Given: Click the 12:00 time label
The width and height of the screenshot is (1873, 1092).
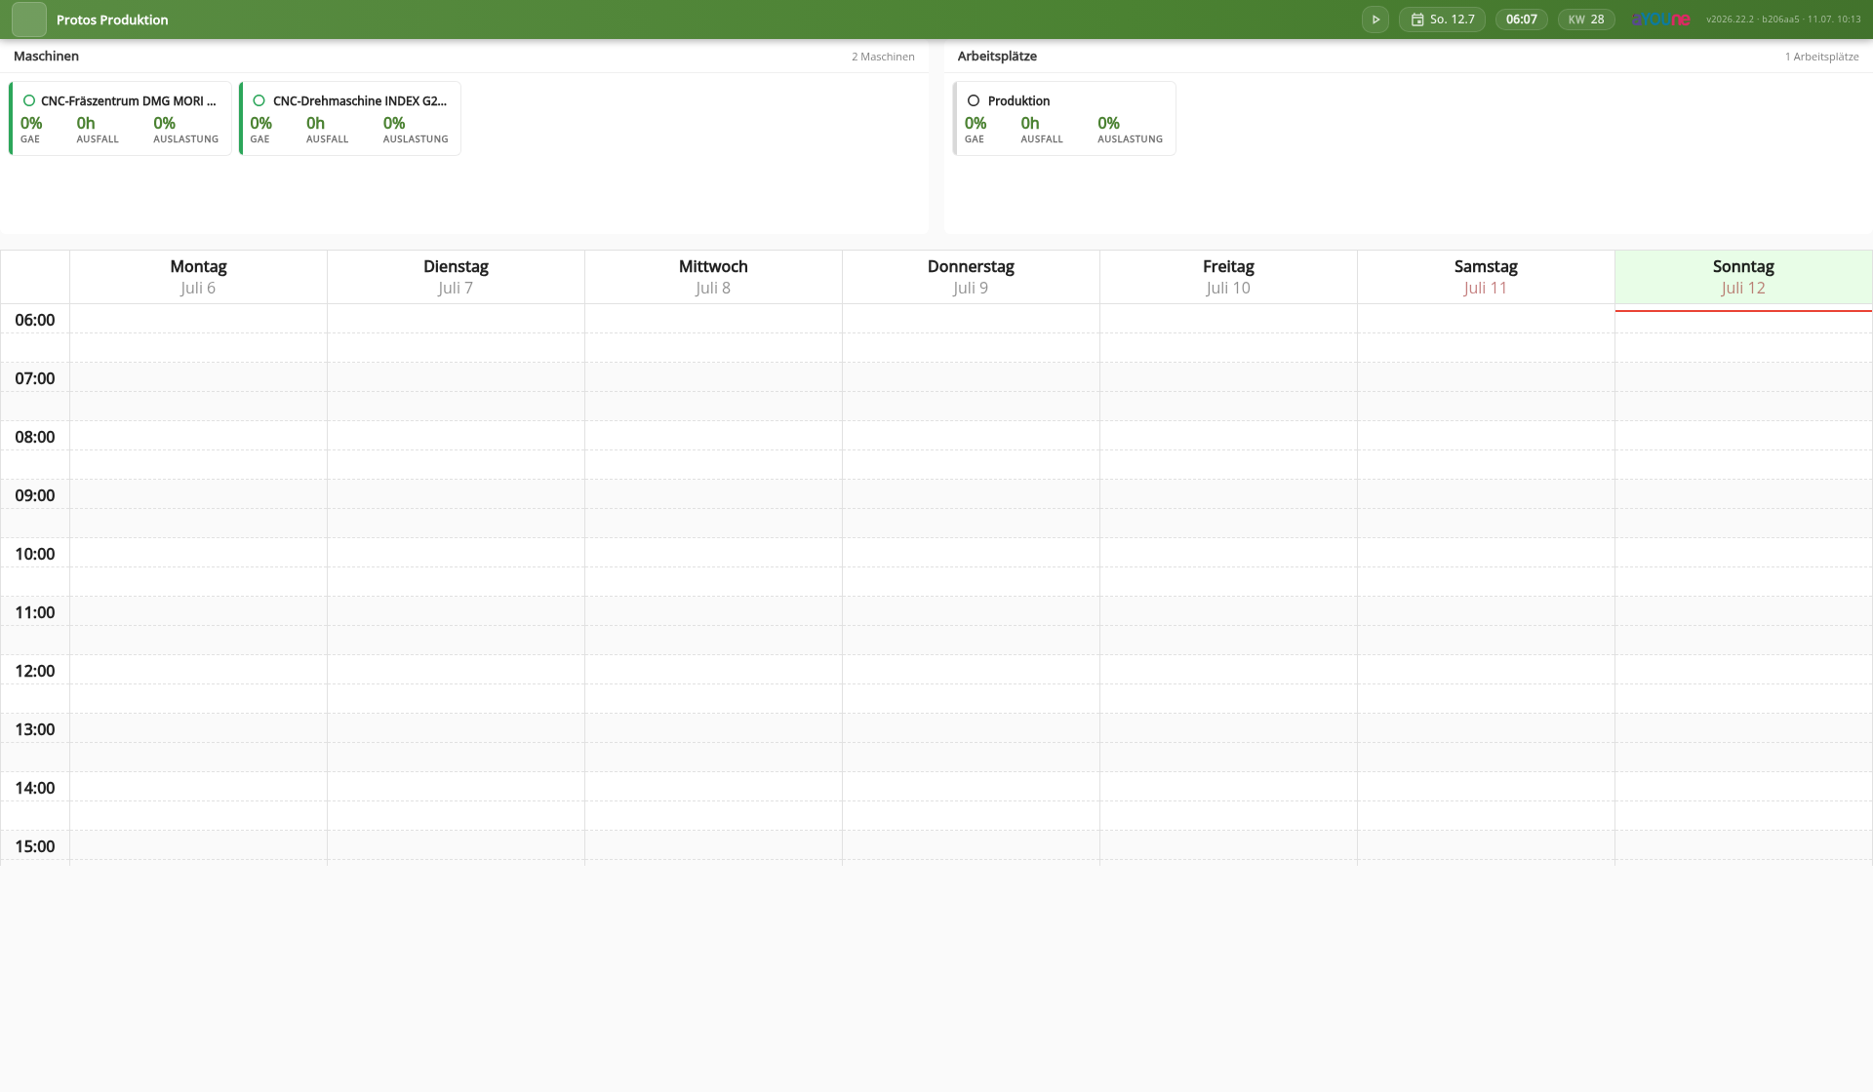Looking at the screenshot, I should (35, 671).
